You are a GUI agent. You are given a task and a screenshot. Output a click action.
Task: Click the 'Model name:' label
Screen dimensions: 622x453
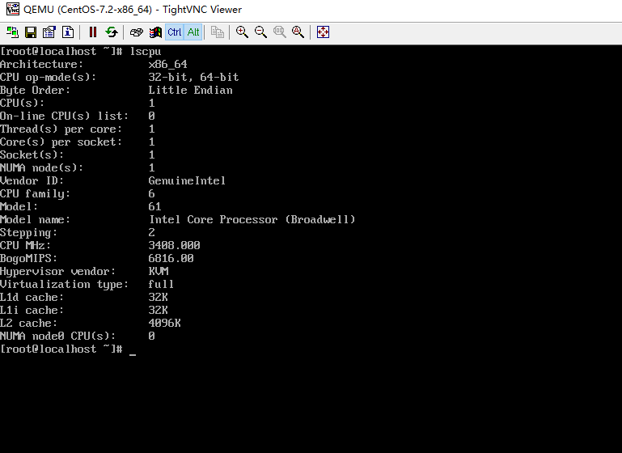coord(35,220)
